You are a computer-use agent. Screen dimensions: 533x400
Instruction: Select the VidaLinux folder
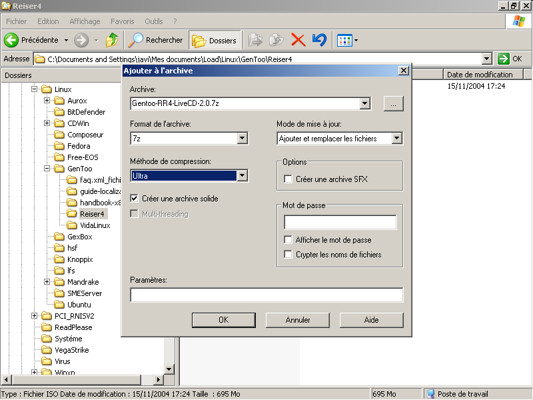click(x=89, y=225)
